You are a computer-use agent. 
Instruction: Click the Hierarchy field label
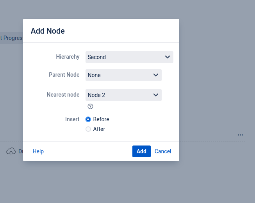[68, 57]
